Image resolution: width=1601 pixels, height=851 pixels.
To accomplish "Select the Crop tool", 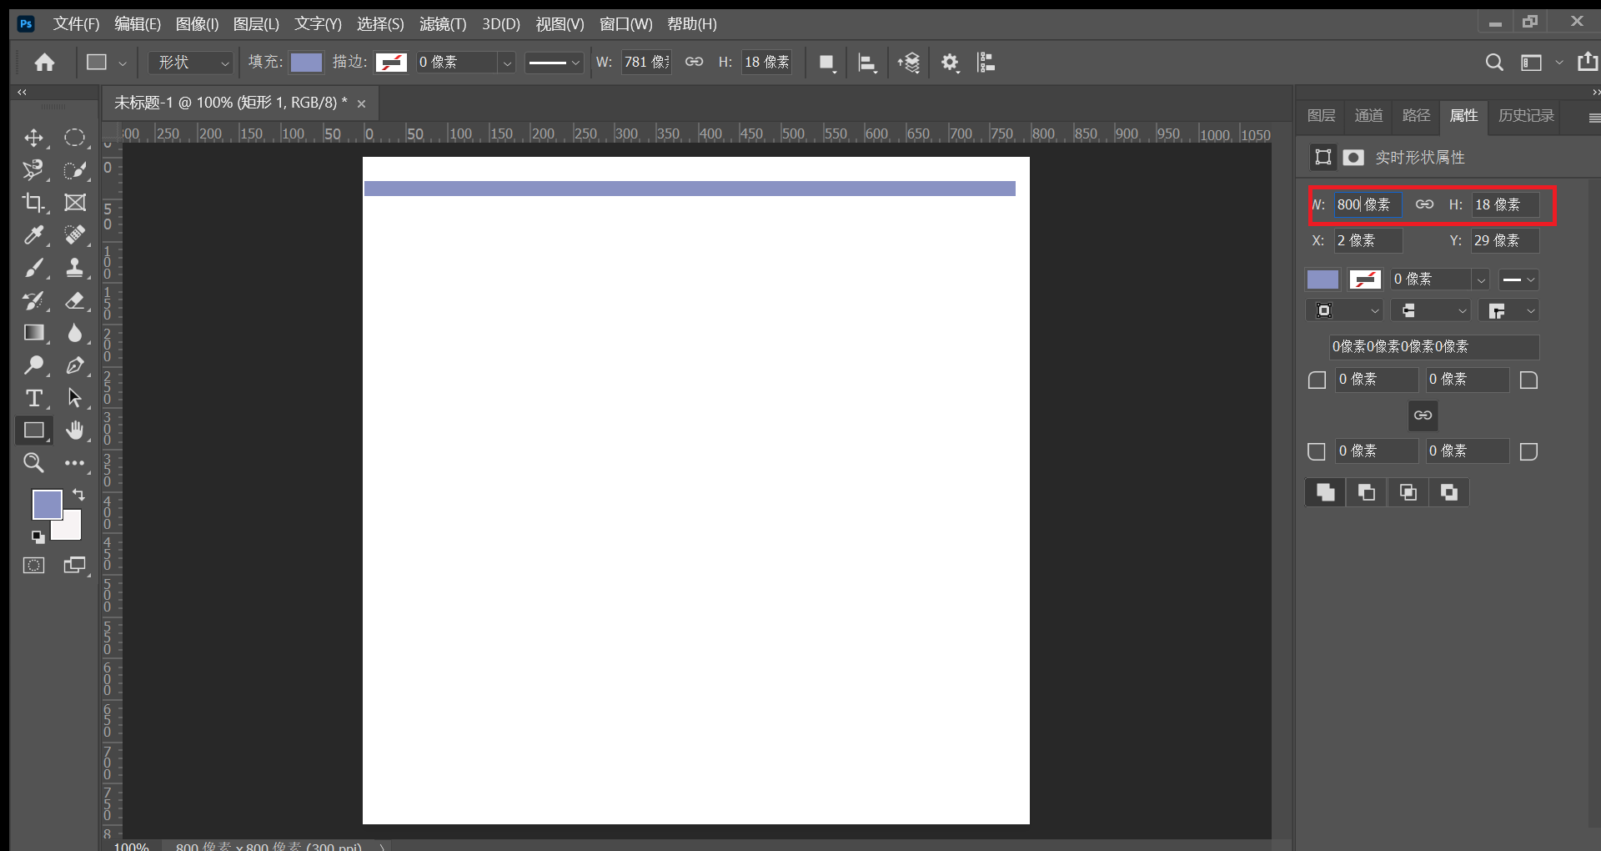I will coord(33,203).
